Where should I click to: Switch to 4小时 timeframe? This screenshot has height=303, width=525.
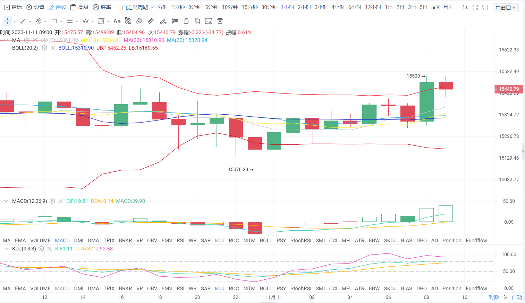[x=338, y=7]
